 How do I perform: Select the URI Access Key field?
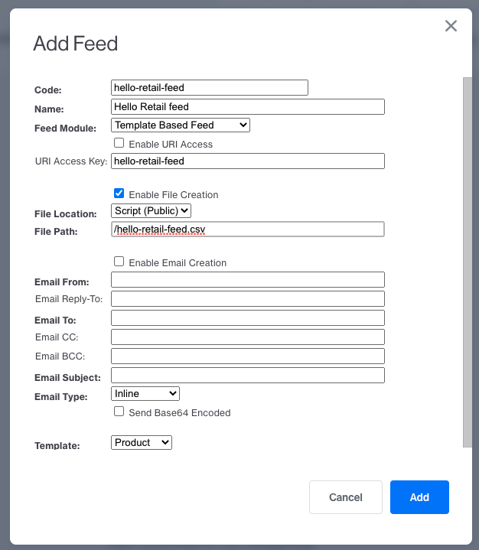[x=247, y=161]
